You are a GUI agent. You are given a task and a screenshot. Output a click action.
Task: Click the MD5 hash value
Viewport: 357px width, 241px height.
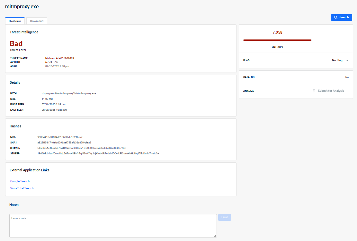[x=60, y=137]
